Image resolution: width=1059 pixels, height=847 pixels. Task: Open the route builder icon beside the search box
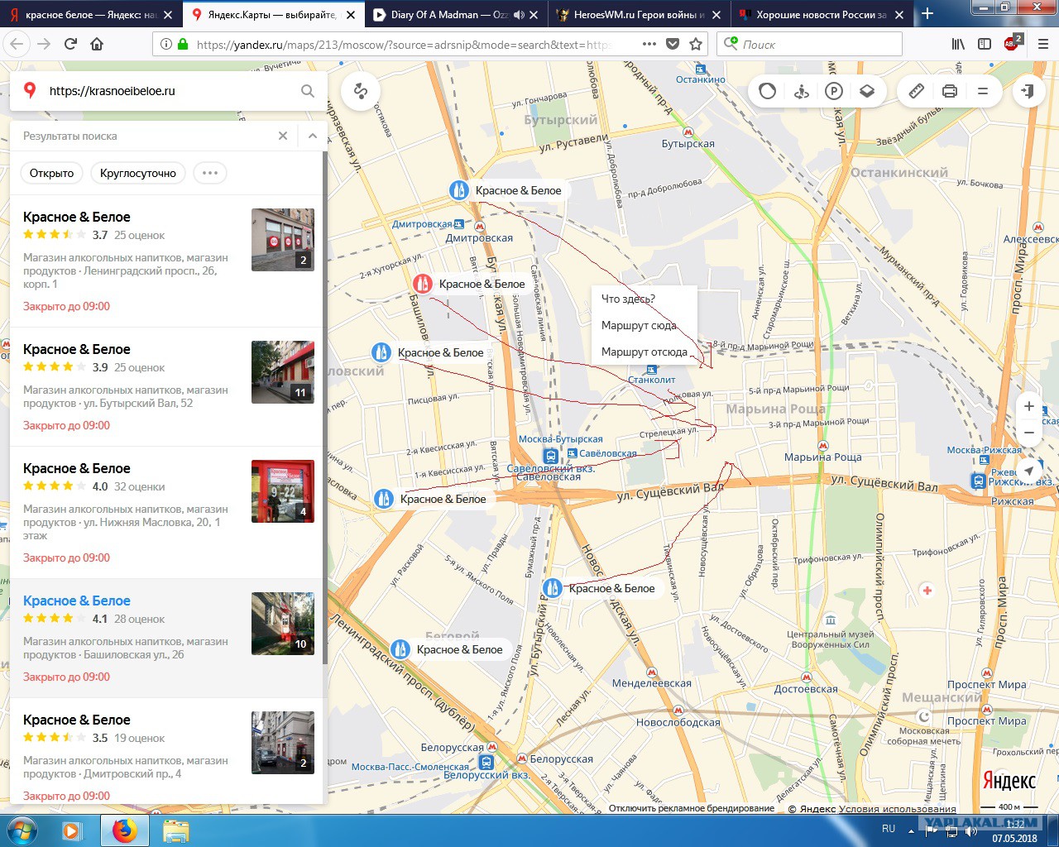[361, 91]
